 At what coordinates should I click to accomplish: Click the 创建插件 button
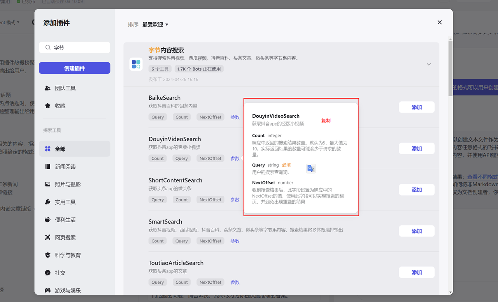pos(75,68)
